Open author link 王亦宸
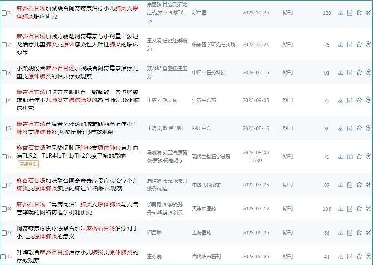The image size is (373, 265). click(154, 257)
